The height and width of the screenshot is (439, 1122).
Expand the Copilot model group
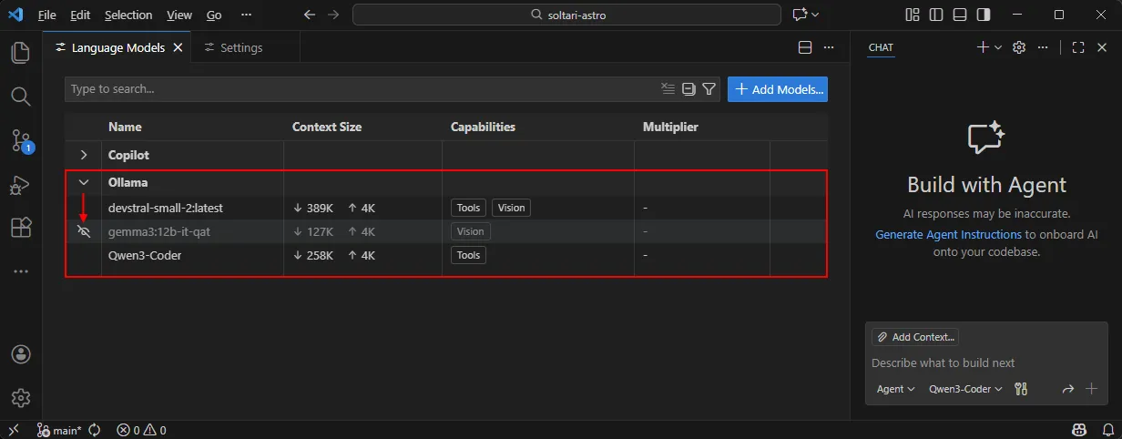(x=84, y=155)
